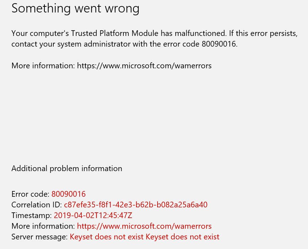Click the words 'contact your system administrator'
The image size is (308, 249).
(x=71, y=44)
